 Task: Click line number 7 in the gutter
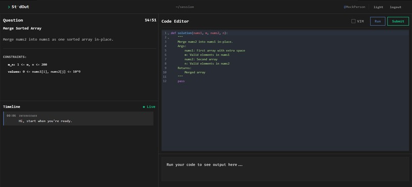[x=166, y=59]
